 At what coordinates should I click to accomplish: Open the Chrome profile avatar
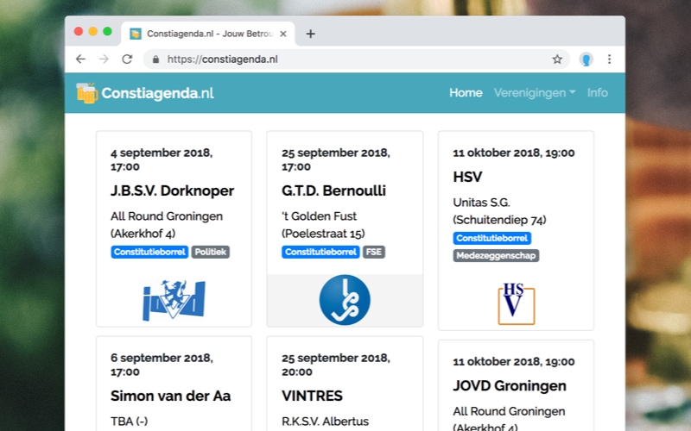(x=586, y=59)
